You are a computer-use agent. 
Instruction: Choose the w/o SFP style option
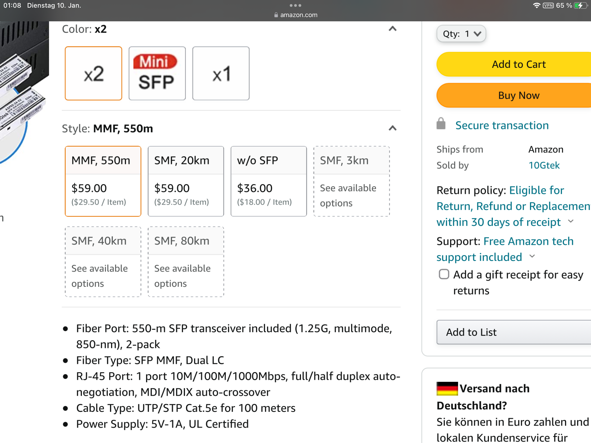(268, 181)
